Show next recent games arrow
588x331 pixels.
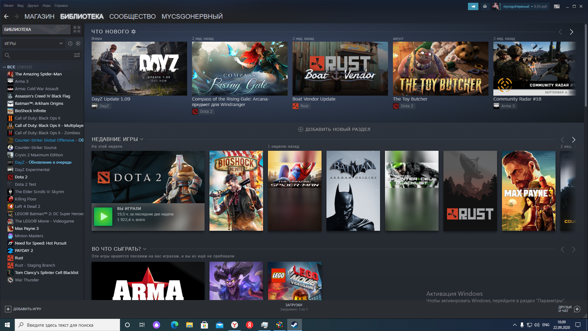pyautogui.click(x=574, y=140)
